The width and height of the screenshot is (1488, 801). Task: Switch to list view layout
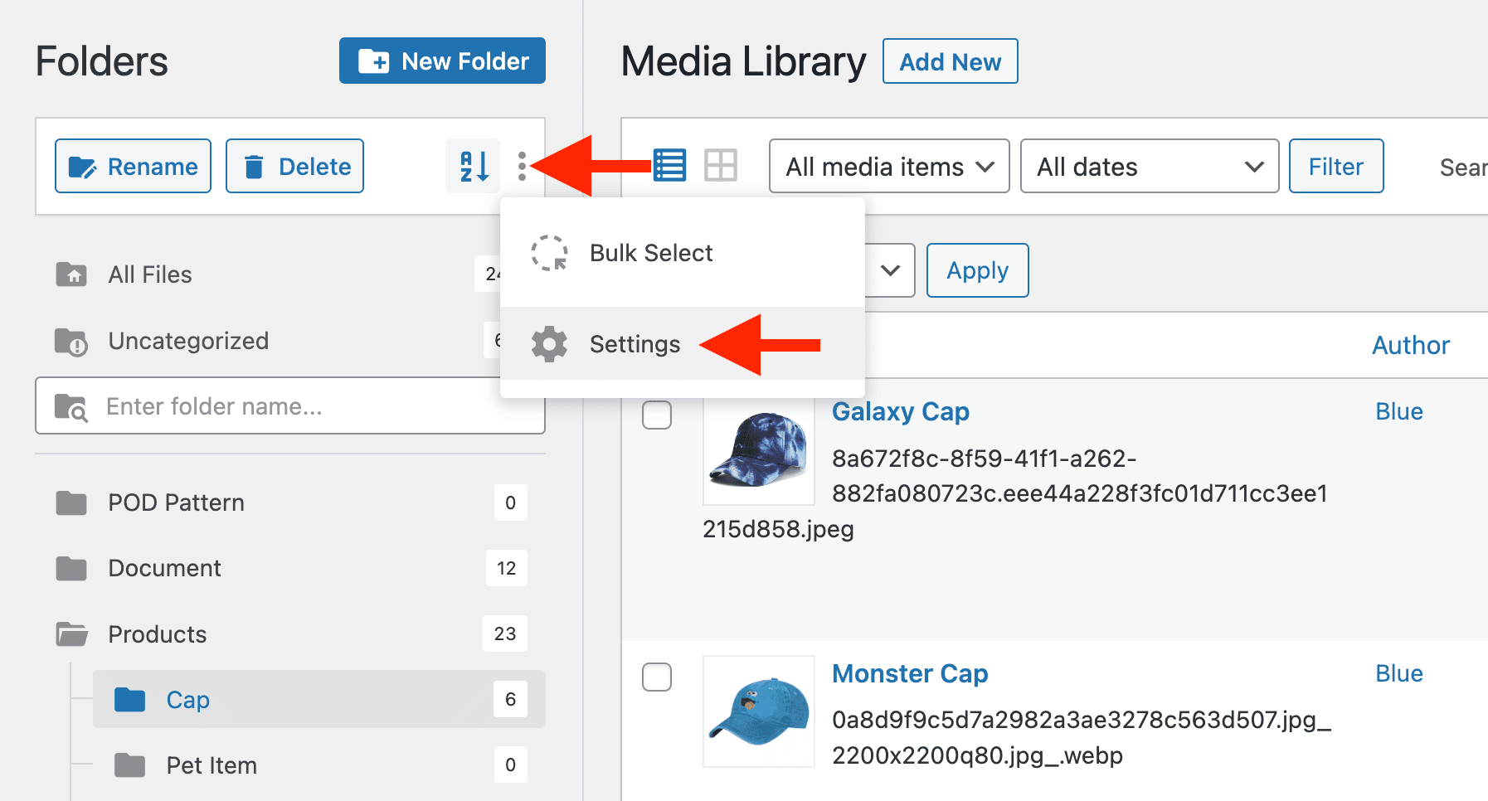pyautogui.click(x=669, y=165)
